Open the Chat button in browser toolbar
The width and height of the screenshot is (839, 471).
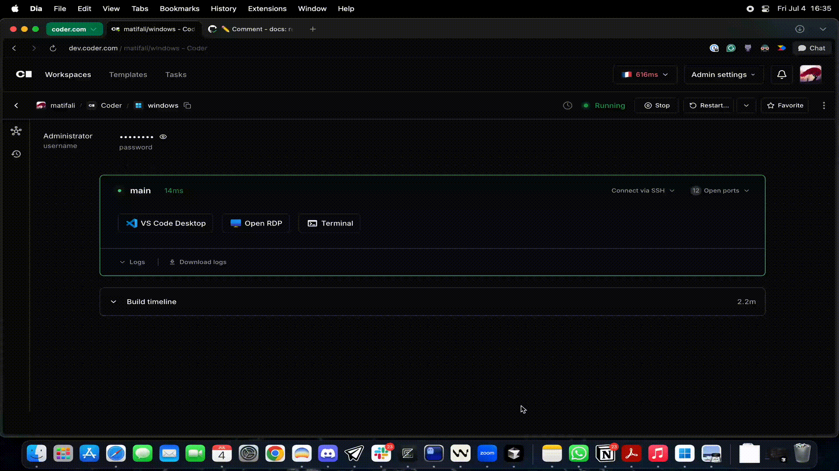tap(812, 48)
